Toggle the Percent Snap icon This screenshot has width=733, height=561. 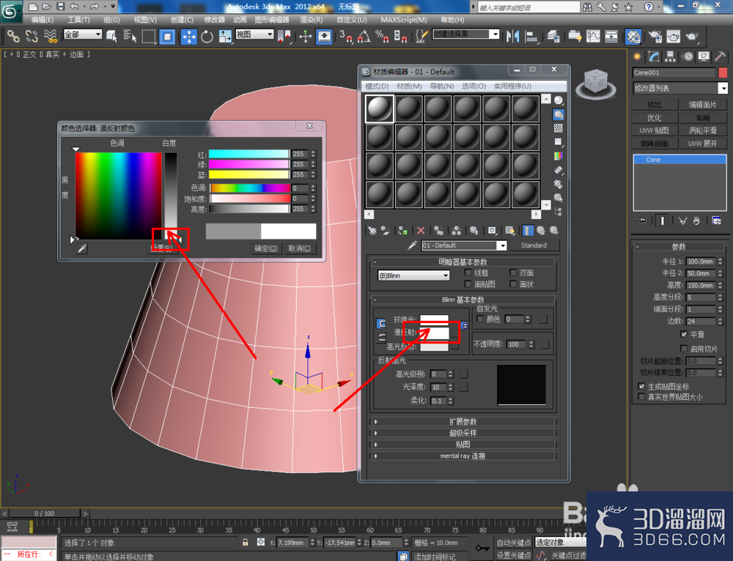(382, 37)
